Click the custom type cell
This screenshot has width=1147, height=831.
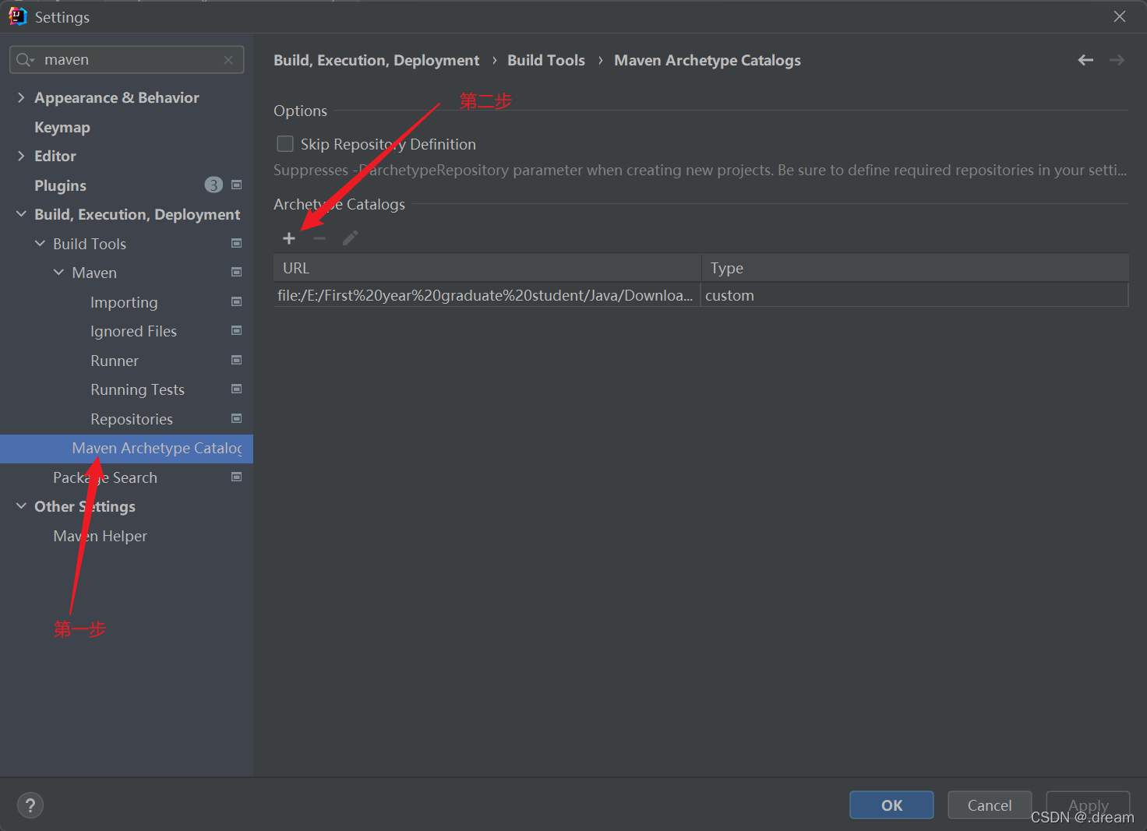pyautogui.click(x=914, y=295)
